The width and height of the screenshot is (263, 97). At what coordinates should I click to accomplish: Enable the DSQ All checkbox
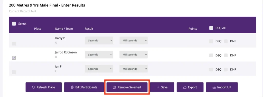tap(211, 28)
